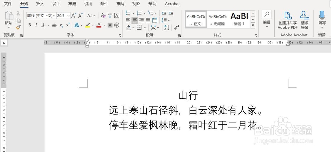The height and width of the screenshot is (152, 331).
Task: Switch to the 设计 tab
Action: tap(56, 4)
